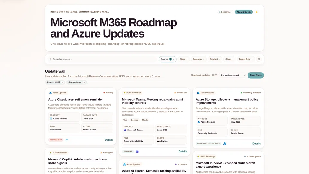
Task: Click the In preview status indicator
Action: 181,164
